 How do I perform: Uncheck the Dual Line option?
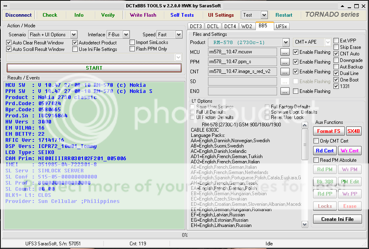point(336,73)
